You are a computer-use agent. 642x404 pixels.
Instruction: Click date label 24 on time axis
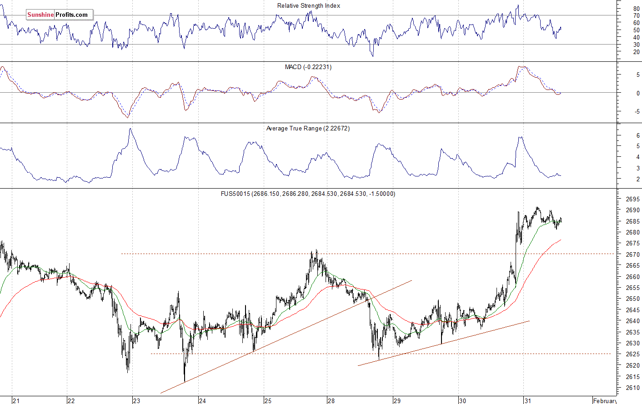pos(202,400)
